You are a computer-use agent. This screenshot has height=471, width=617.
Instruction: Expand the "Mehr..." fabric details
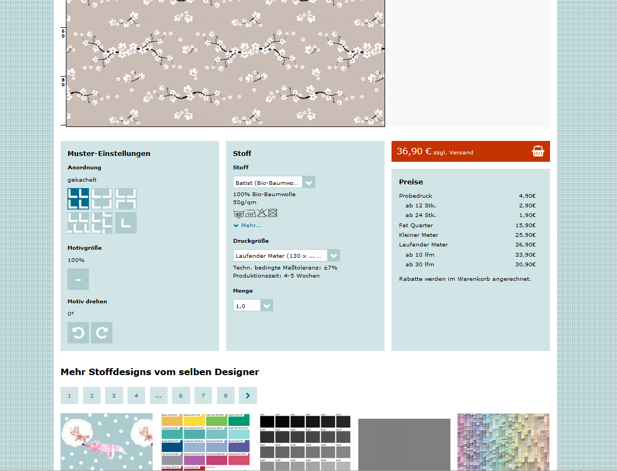point(247,226)
